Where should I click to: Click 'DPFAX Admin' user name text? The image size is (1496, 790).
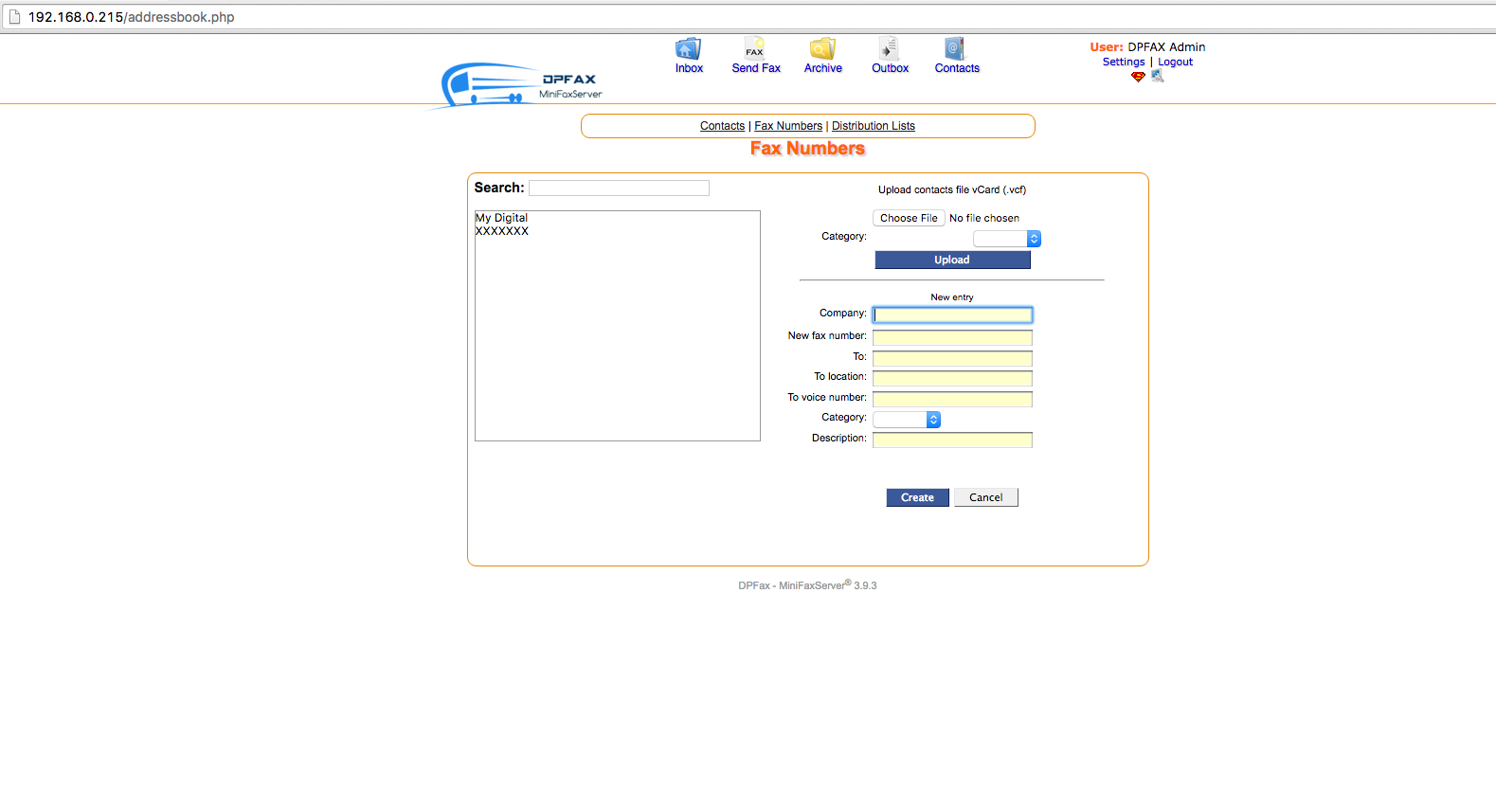pyautogui.click(x=1166, y=46)
